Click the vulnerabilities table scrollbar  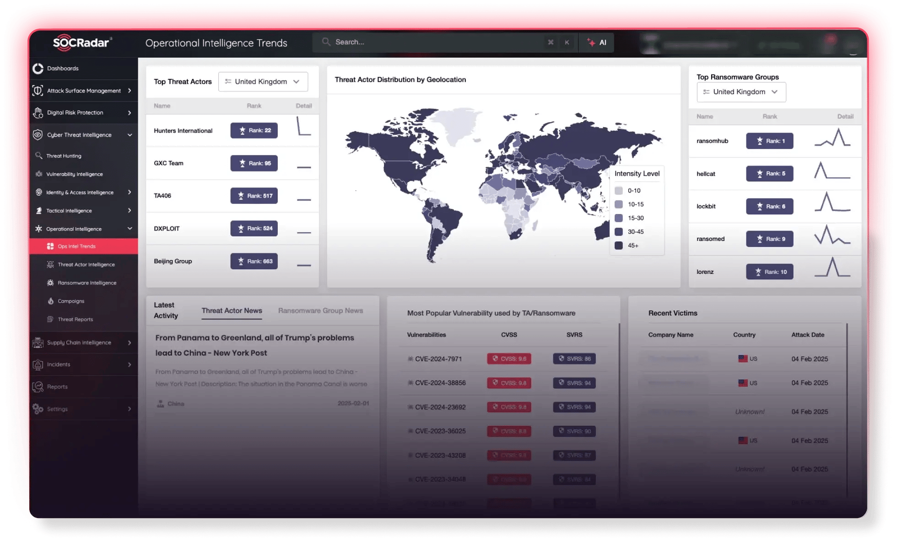tap(619, 410)
